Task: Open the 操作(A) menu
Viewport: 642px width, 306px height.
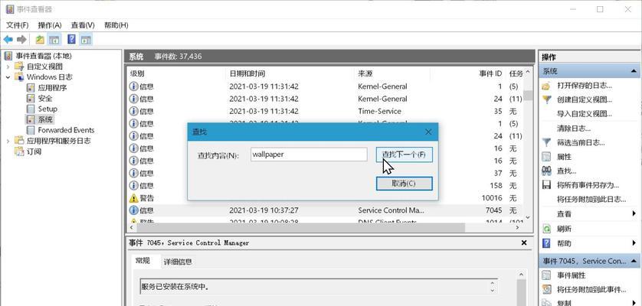Action: tap(50, 25)
